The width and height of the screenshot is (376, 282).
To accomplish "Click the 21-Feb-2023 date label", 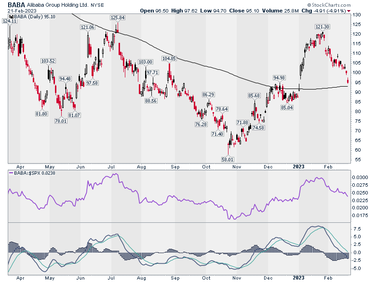I will [x=22, y=11].
